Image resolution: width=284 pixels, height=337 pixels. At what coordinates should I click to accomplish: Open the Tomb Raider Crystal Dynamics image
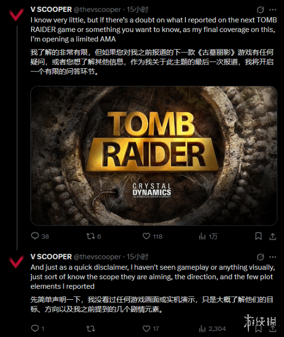(x=154, y=156)
